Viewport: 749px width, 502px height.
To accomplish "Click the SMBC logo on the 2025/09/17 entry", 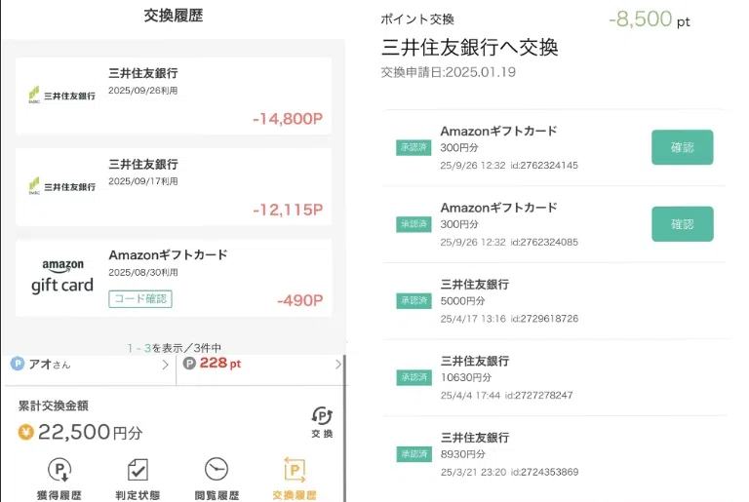I will tap(61, 186).
